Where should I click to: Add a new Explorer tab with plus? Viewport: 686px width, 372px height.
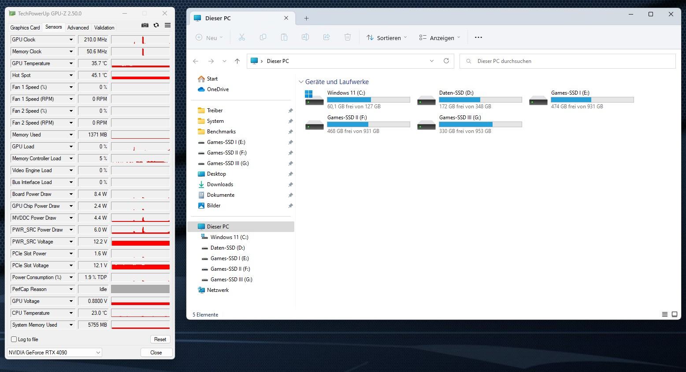[306, 18]
